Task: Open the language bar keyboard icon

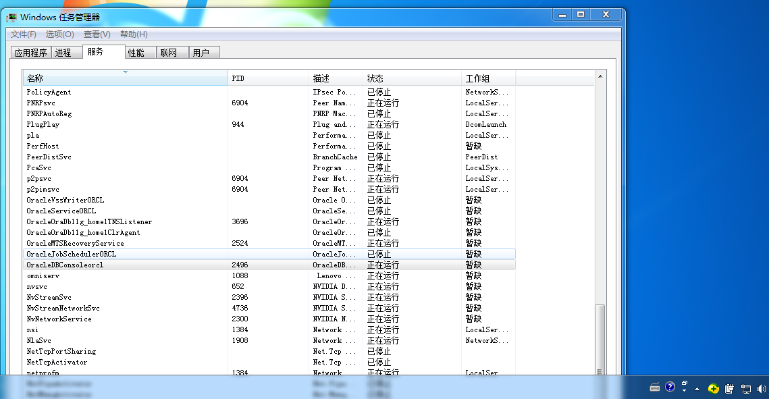Action: [655, 388]
